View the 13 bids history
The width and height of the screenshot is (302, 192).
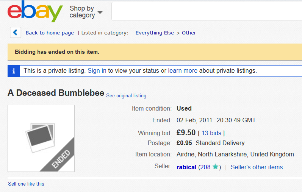(211, 133)
